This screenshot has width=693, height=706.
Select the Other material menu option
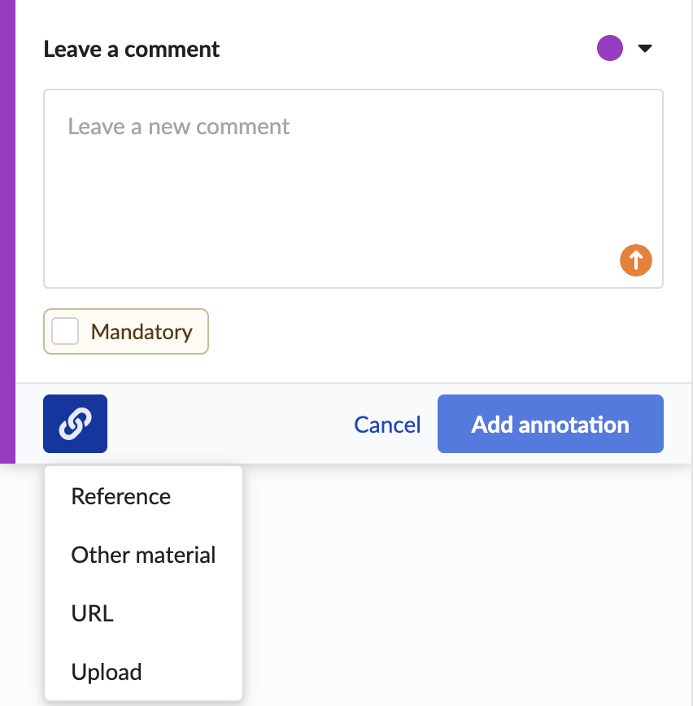(x=143, y=555)
